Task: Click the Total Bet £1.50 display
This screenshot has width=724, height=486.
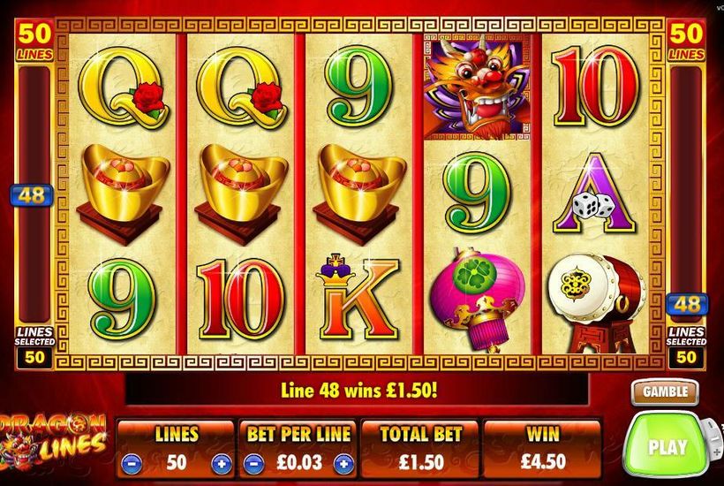Action: click(420, 448)
